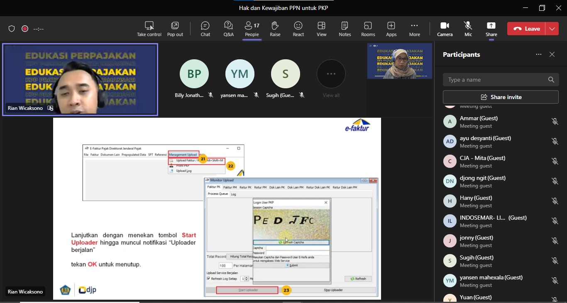Click INDOSEMAR's muted mic icon
Image resolution: width=567 pixels, height=303 pixels.
[x=555, y=221]
